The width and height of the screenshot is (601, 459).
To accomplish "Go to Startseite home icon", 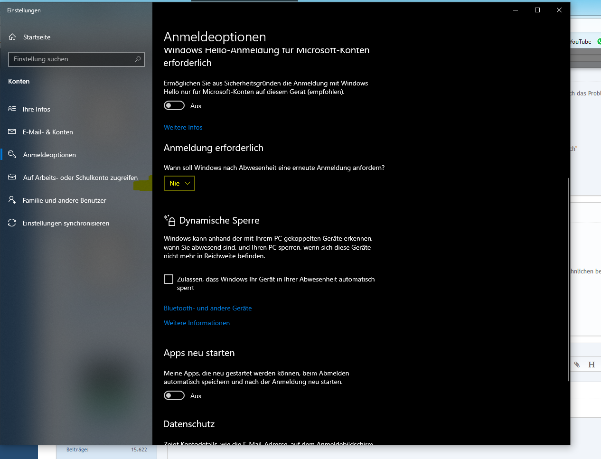I will pos(13,37).
